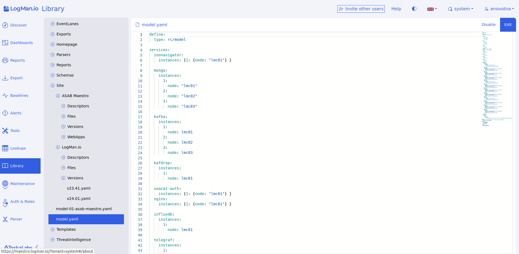Open Reports via the printer icon
Viewport: 519px width, 254px height.
tap(5, 60)
